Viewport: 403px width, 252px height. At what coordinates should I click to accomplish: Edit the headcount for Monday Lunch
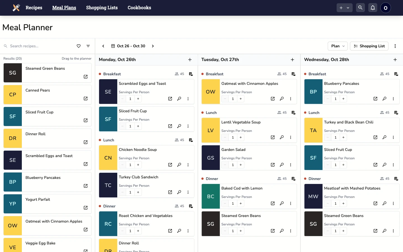point(179,140)
